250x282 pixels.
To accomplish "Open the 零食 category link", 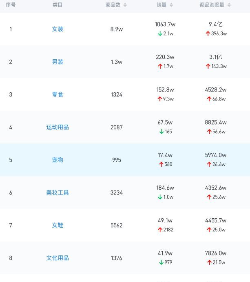I will pos(58,94).
